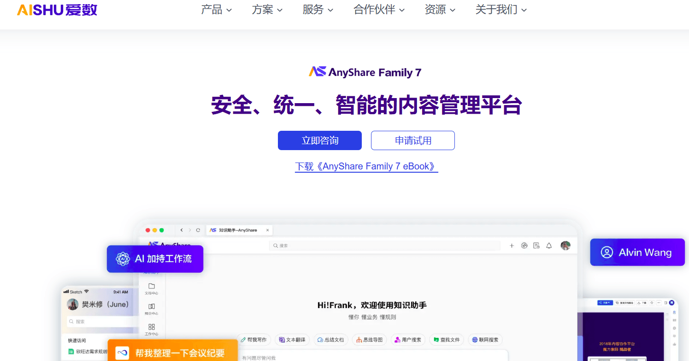Screen dimensions: 689x361
Task: Click the task list icon beside the bell
Action: tap(536, 246)
